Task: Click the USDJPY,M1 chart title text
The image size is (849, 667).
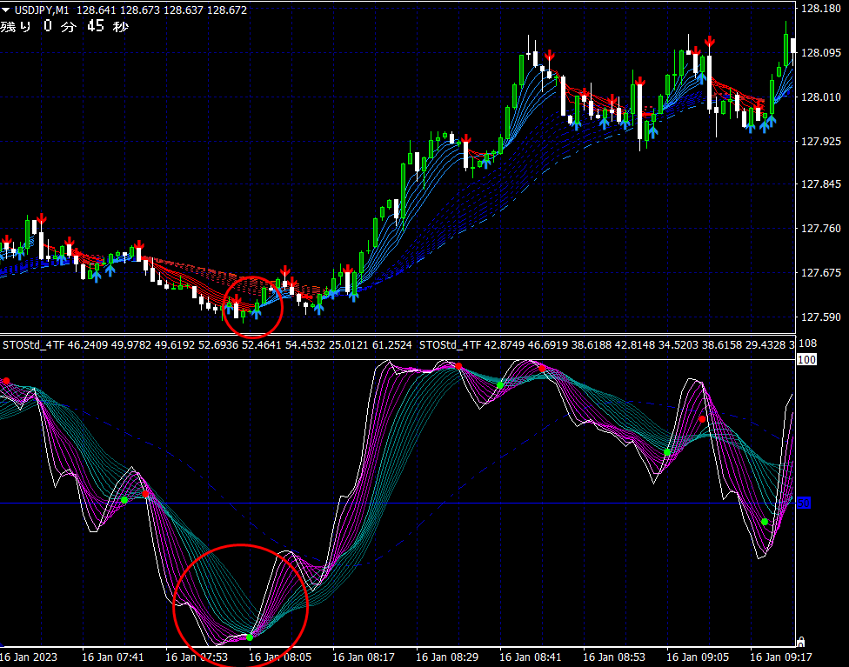Action: coord(43,10)
